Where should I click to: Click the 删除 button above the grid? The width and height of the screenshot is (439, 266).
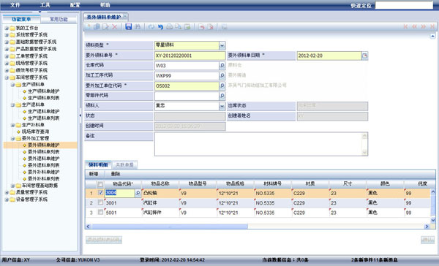(x=116, y=174)
